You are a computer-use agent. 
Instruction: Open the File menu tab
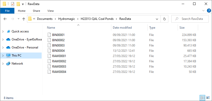coord(7,11)
